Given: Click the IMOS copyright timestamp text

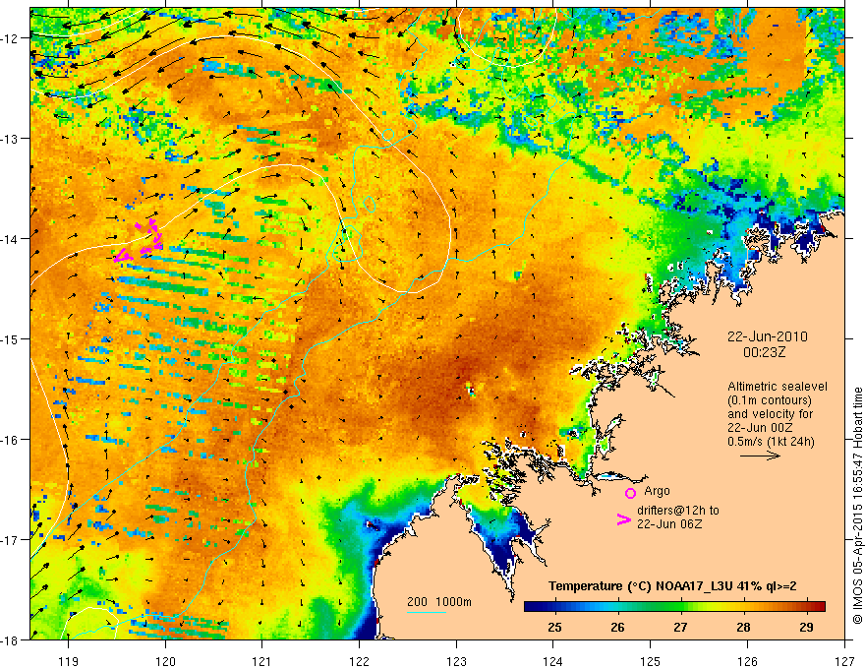Looking at the screenshot, I should click(x=857, y=506).
